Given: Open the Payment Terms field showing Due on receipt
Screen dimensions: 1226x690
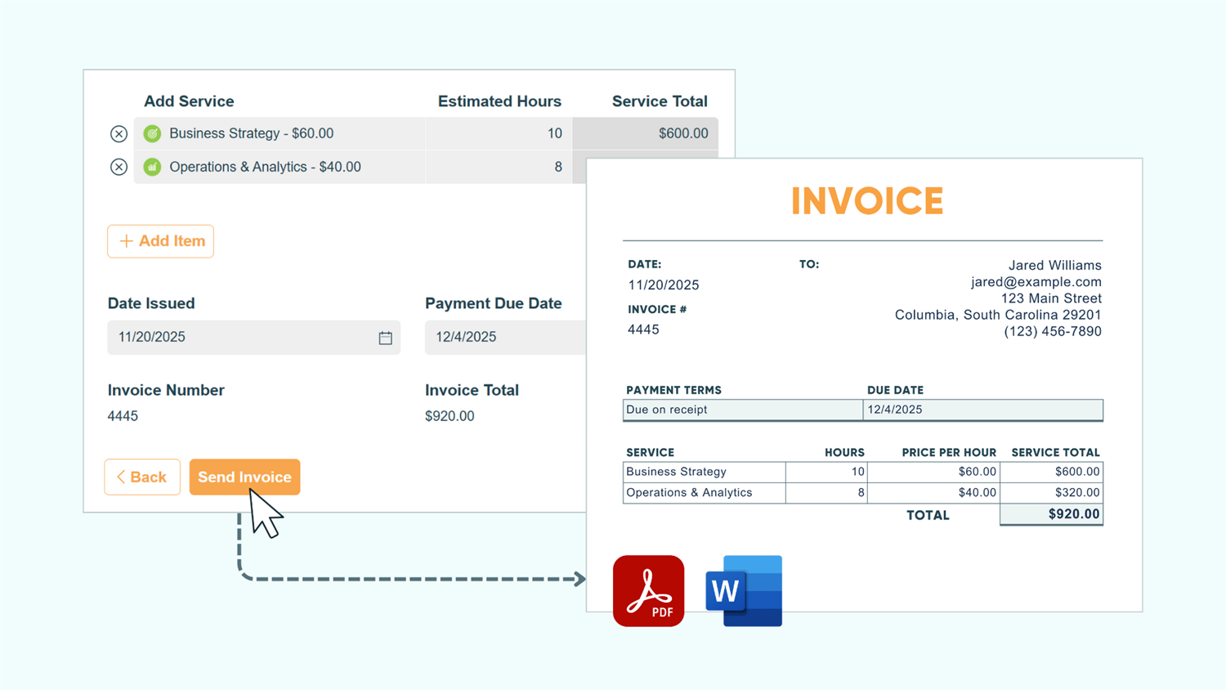Looking at the screenshot, I should [742, 410].
